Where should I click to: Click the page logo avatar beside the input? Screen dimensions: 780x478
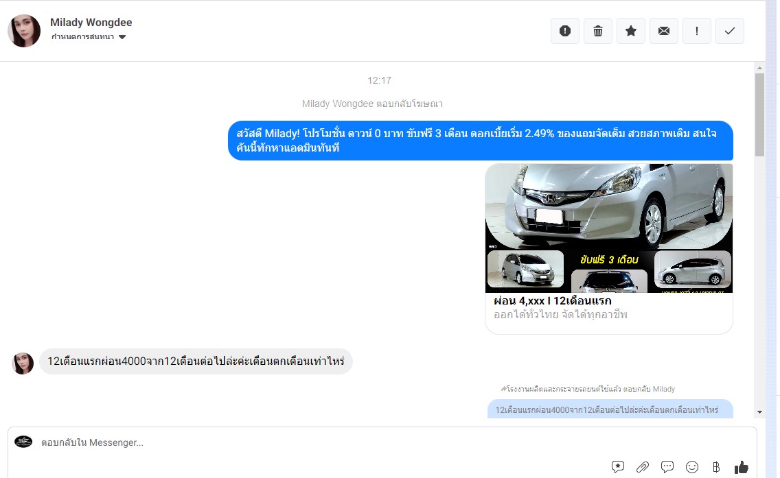click(23, 441)
